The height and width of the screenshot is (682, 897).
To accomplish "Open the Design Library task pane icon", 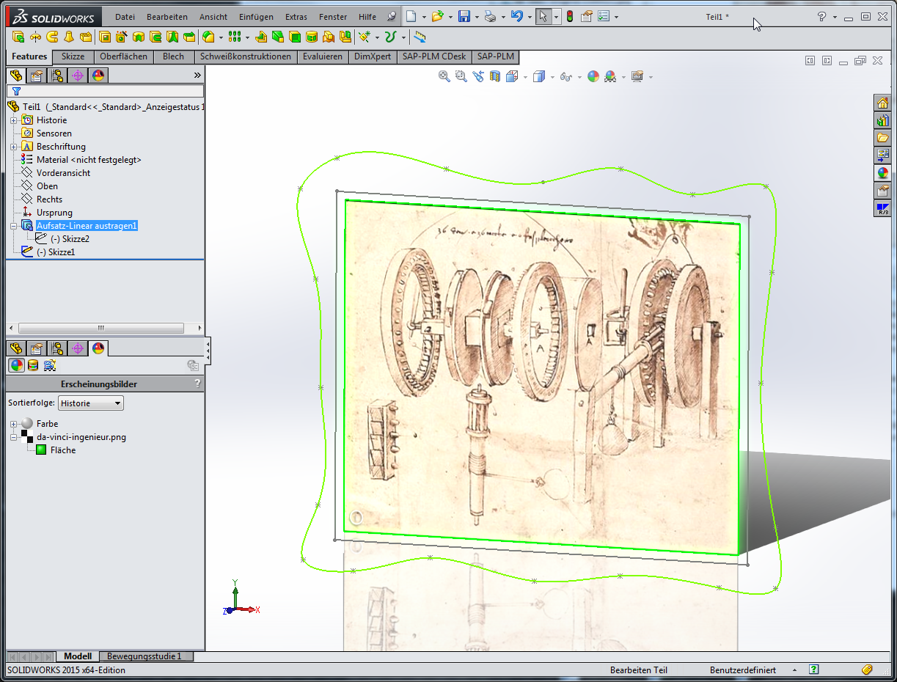I will point(882,121).
